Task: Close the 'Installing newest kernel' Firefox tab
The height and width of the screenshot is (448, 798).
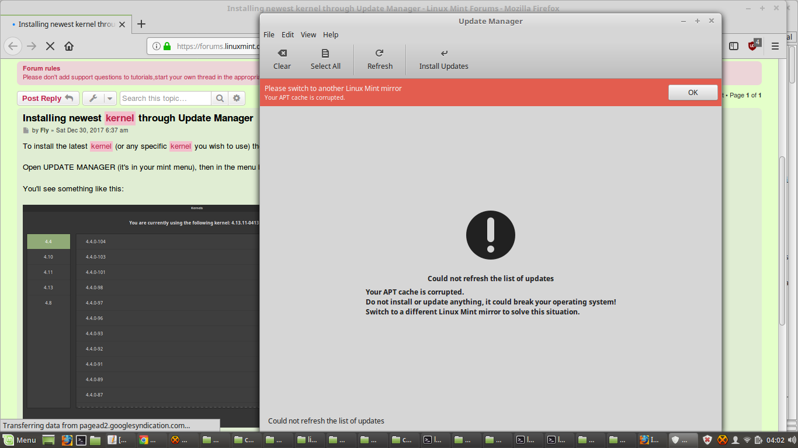Action: coord(122,24)
